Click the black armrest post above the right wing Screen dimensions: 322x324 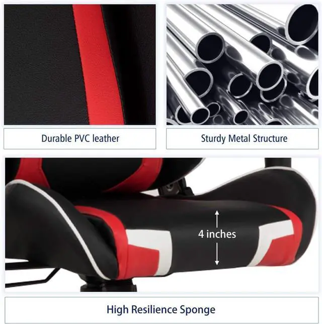tap(278, 163)
